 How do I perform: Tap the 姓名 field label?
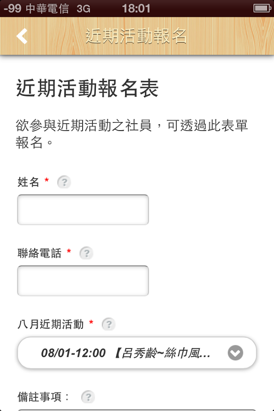click(28, 182)
